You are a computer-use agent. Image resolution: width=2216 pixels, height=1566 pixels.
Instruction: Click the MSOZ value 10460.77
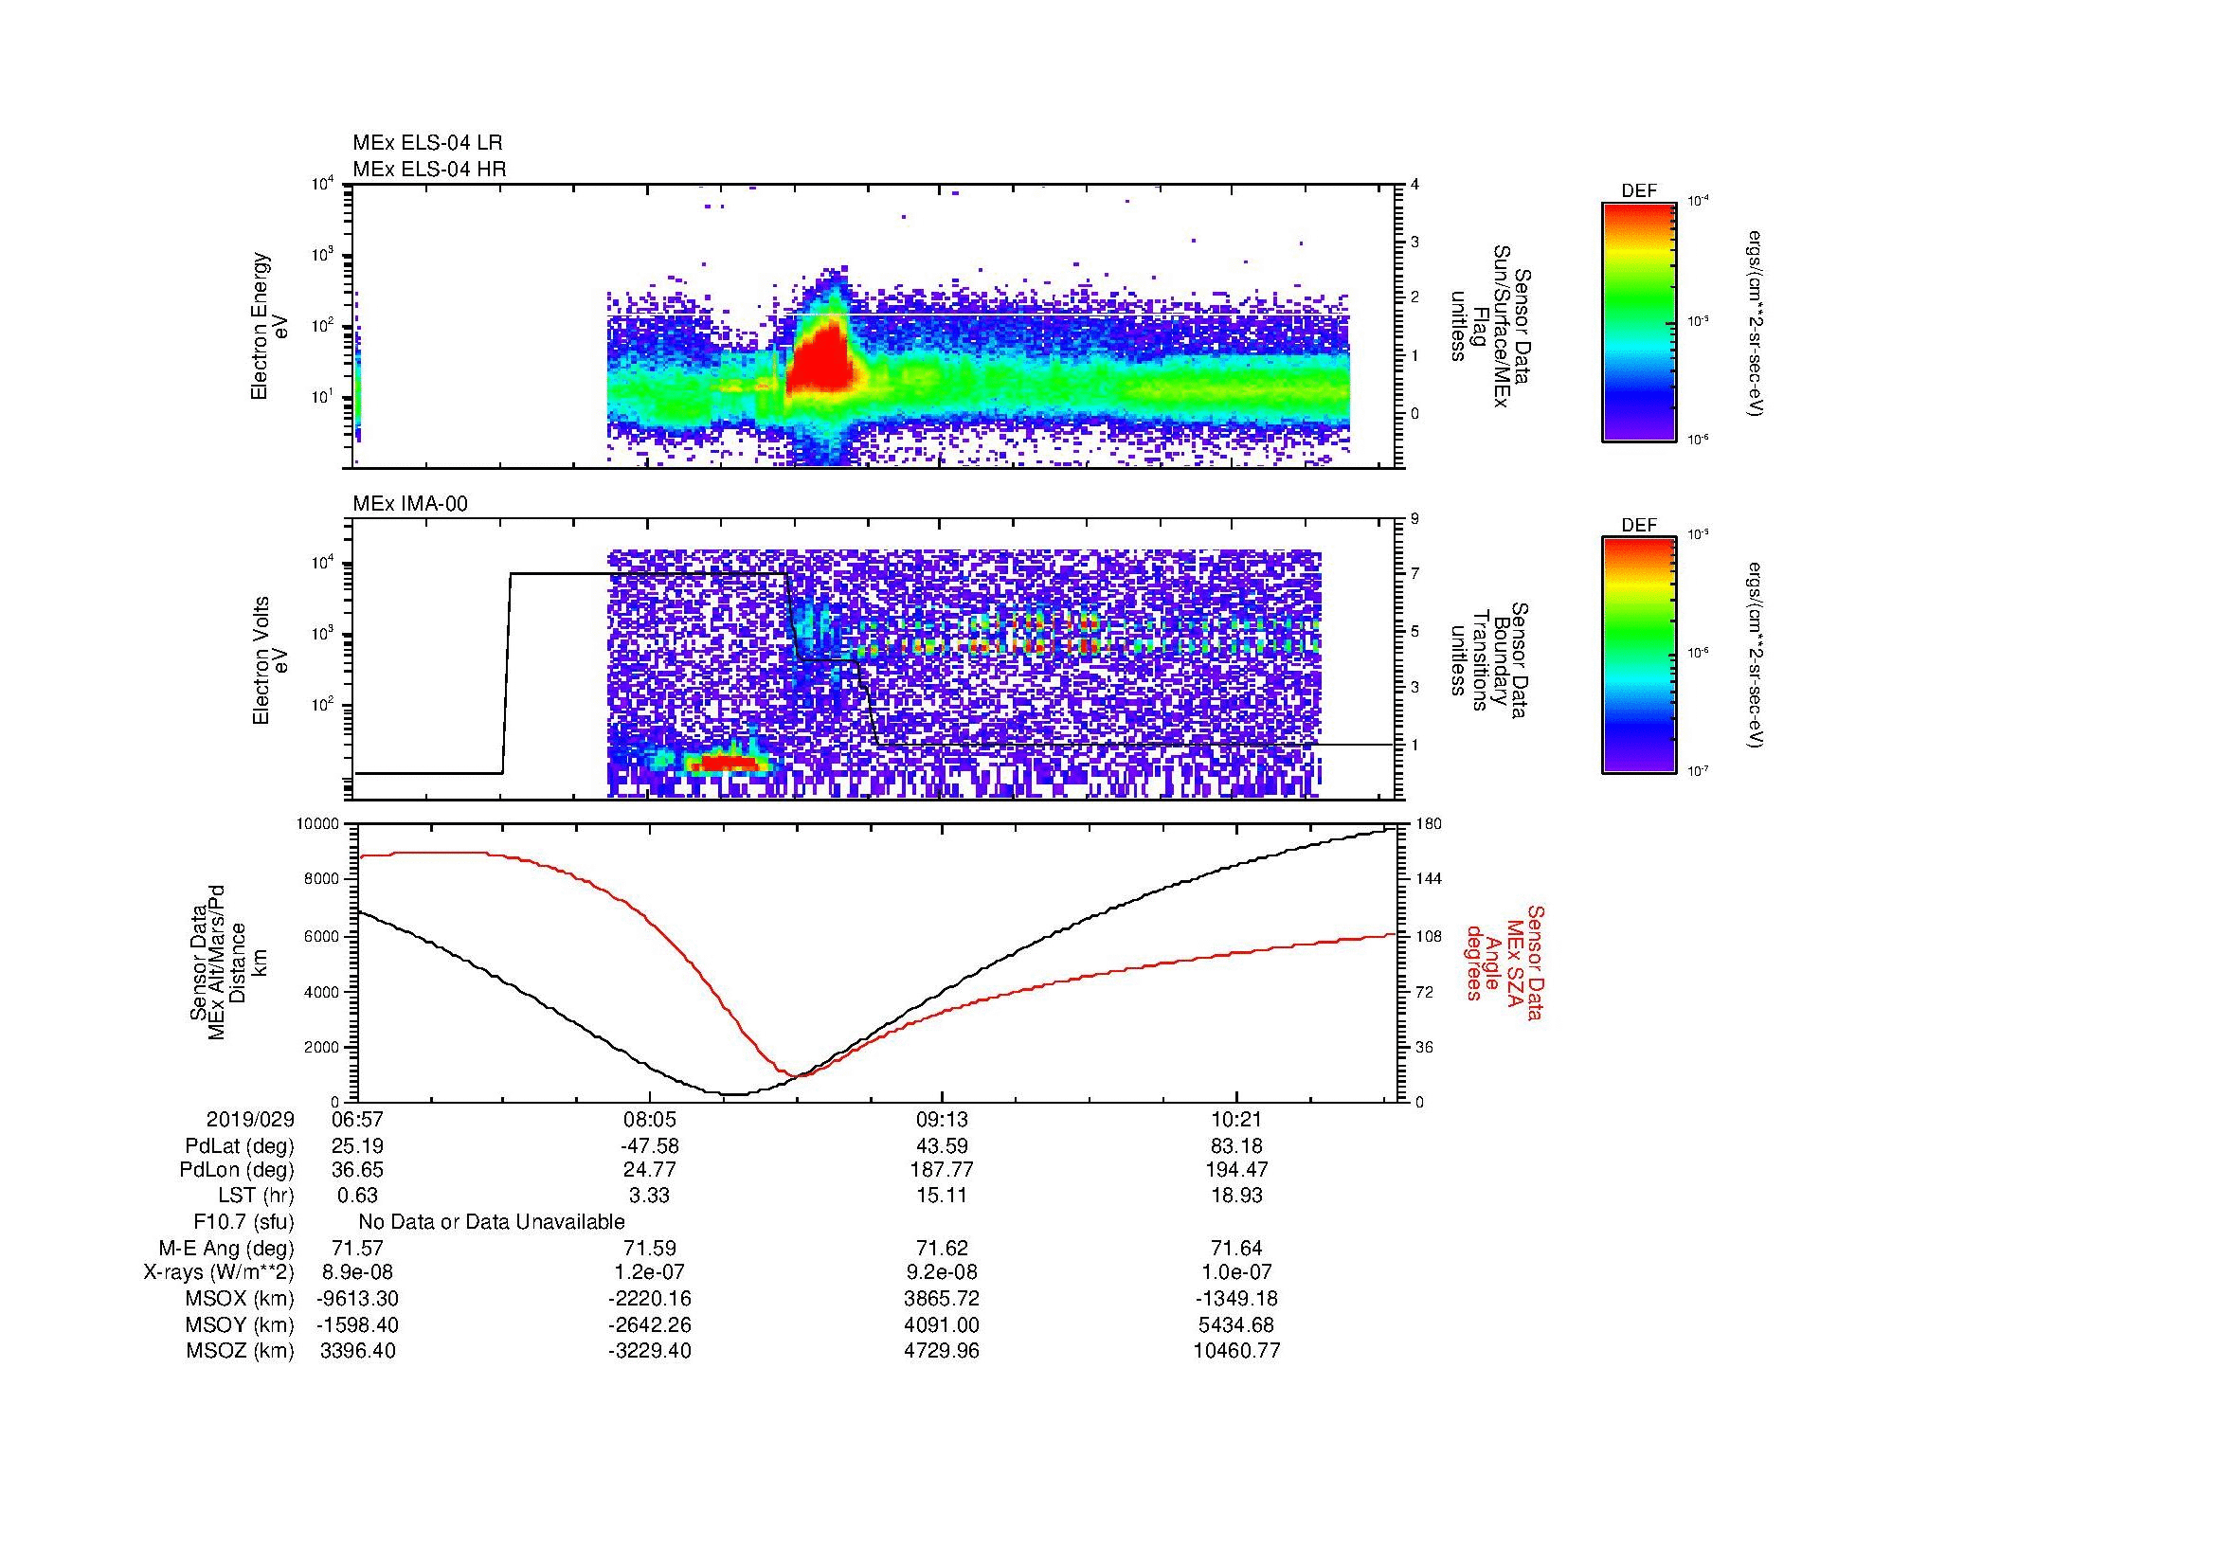tap(1236, 1352)
